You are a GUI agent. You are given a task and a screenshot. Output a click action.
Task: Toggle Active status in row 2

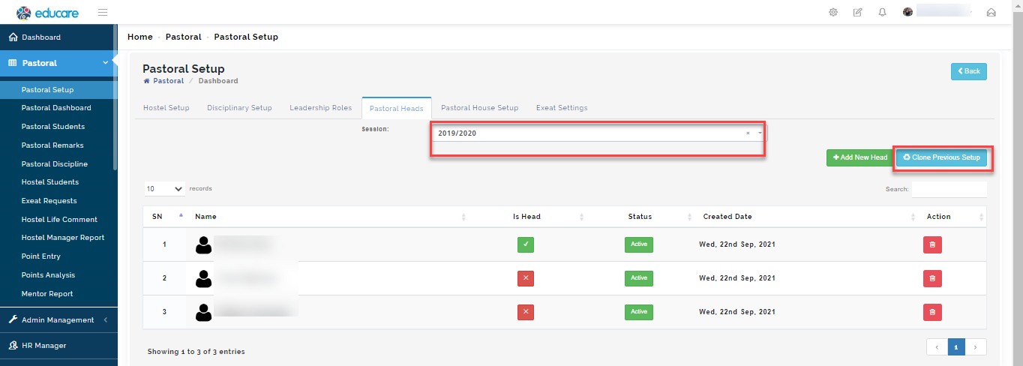click(639, 278)
